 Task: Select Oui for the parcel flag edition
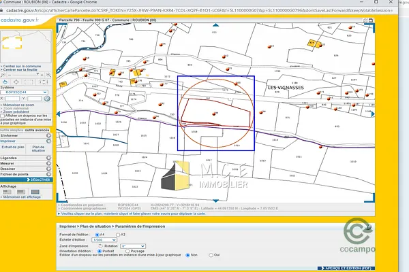coord(210,255)
